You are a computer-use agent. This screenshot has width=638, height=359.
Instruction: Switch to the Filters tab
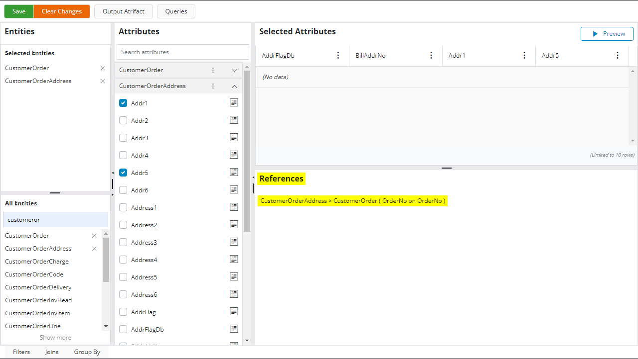[x=21, y=352]
